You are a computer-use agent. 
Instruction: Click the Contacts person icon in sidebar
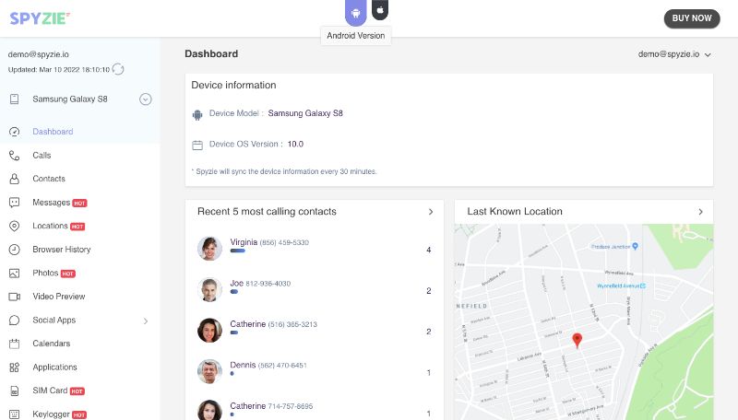tap(14, 179)
